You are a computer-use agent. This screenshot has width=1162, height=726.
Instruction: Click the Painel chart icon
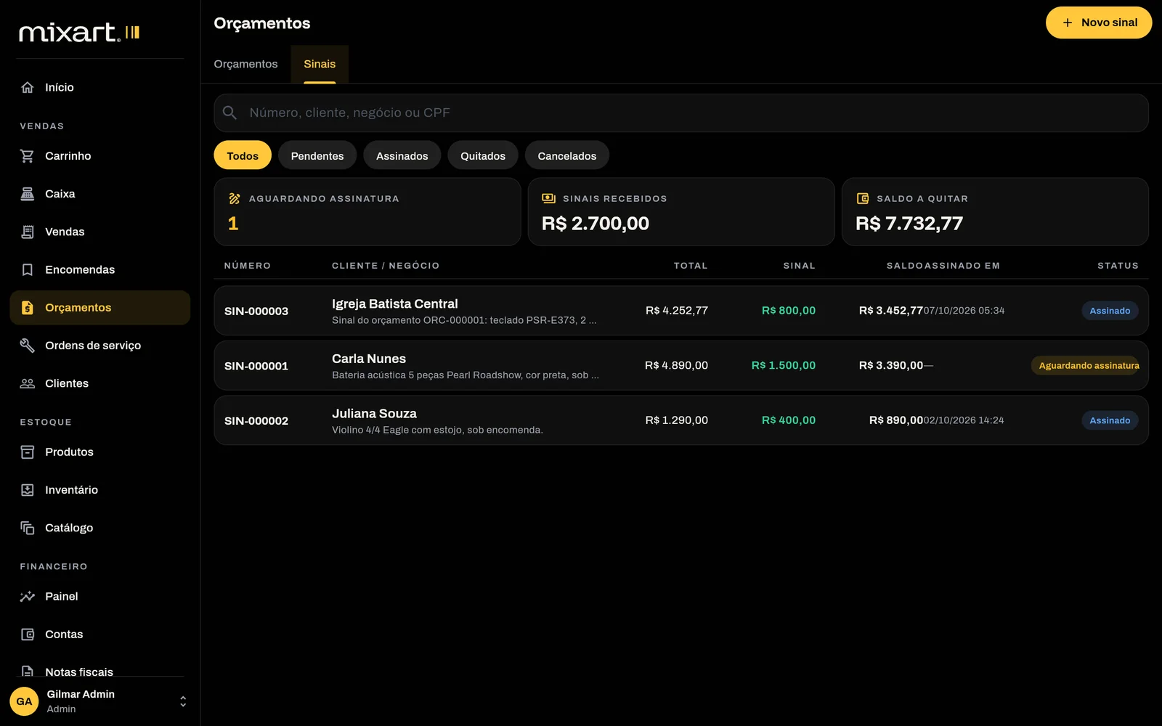coord(28,597)
